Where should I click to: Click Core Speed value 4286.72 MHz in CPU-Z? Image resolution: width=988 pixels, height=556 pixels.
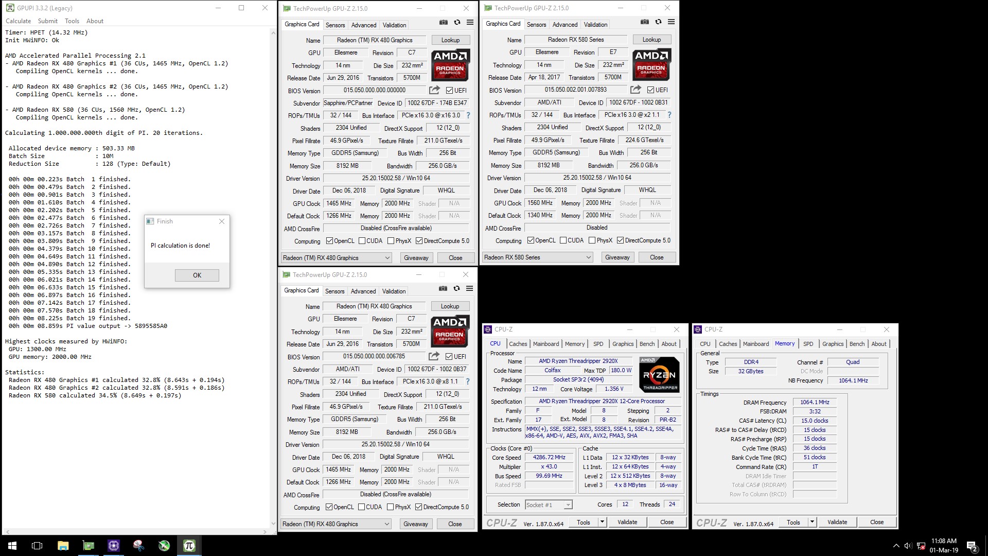click(x=549, y=457)
